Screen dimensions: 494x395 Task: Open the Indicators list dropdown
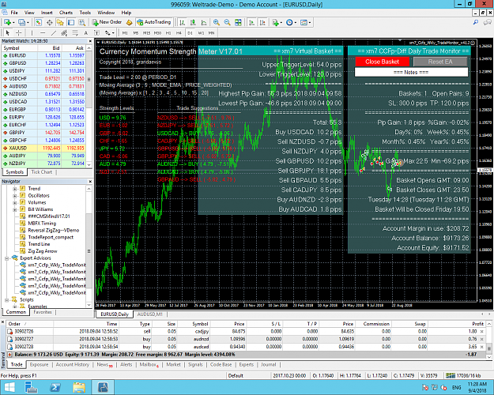coord(277,22)
